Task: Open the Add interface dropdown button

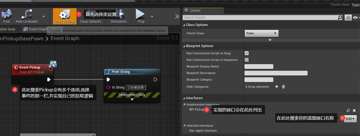Action: 350,119
